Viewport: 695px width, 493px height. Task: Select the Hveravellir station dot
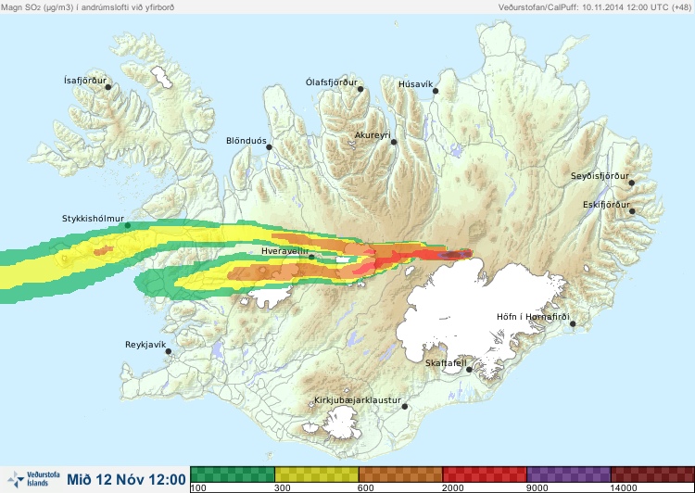(311, 257)
